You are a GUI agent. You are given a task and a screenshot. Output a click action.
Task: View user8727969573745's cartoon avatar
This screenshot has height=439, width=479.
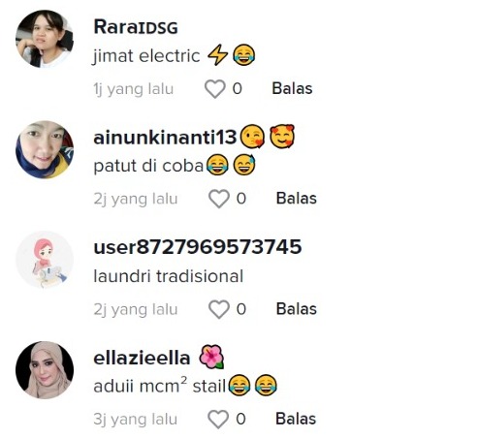coord(45,260)
